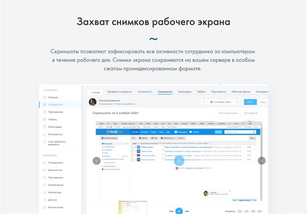
Task: Filter by Все скриншоты button
Action: 228,113
